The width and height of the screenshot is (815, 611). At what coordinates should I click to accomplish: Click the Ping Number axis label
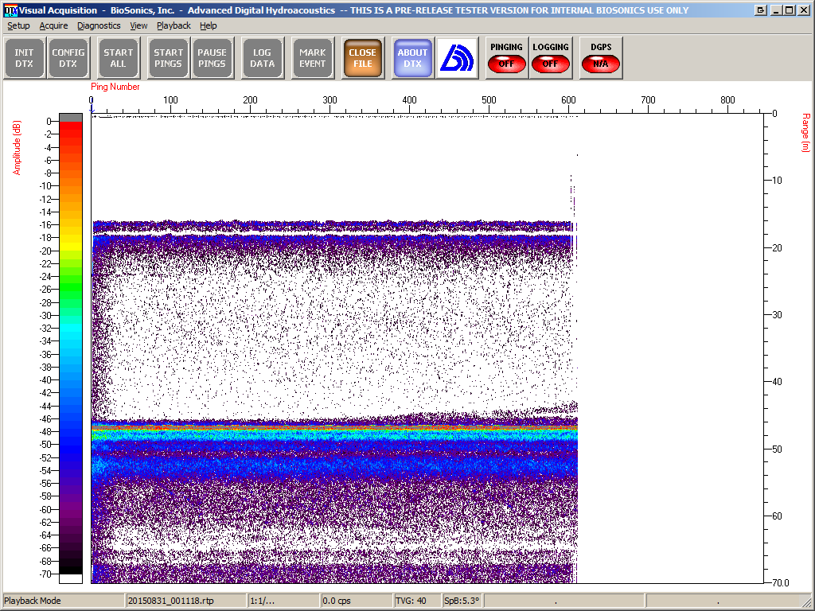[115, 87]
